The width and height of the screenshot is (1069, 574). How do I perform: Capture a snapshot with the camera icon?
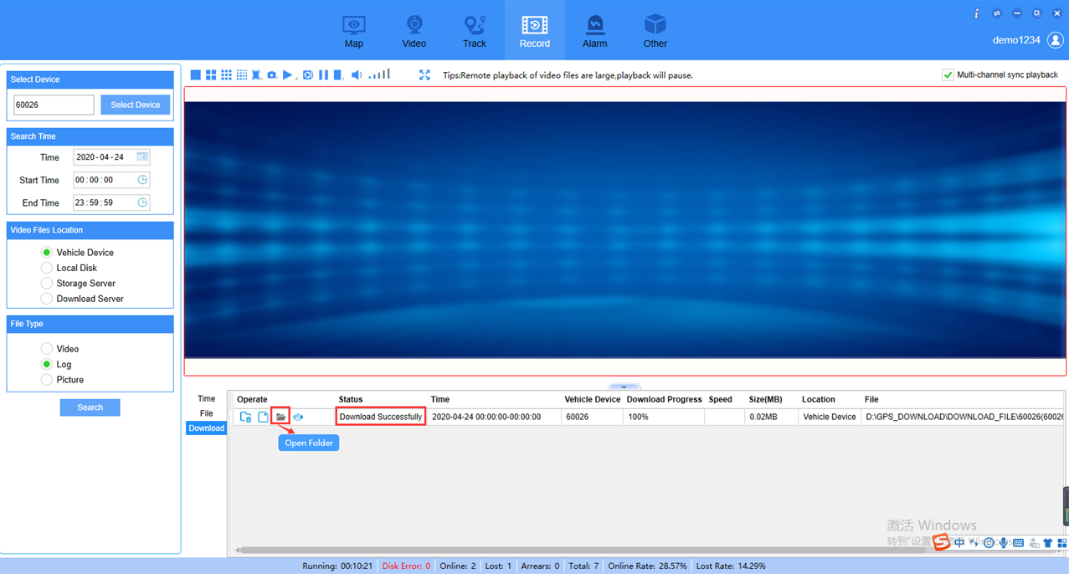[272, 75]
